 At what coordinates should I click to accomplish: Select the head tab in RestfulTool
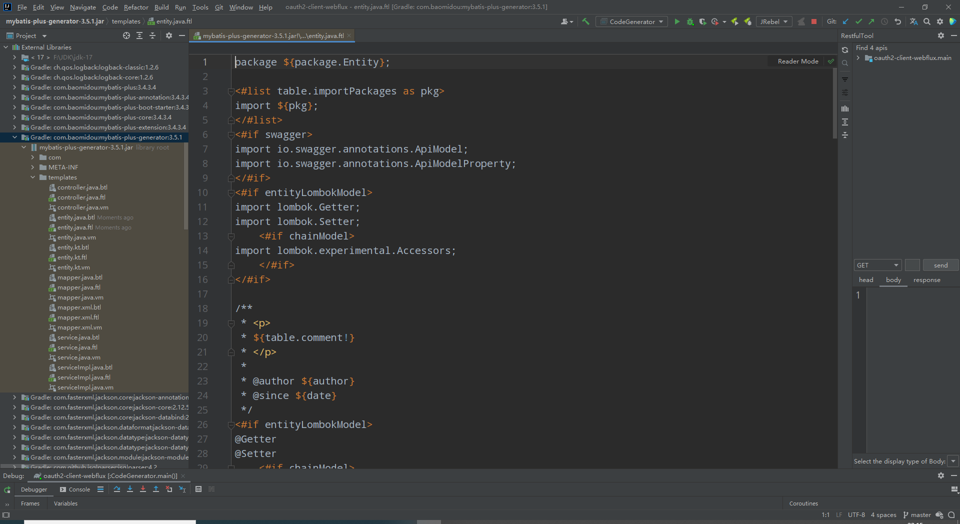866,280
